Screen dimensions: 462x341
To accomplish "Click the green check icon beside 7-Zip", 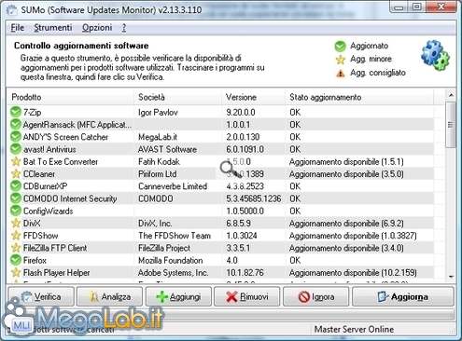I will [x=16, y=112].
